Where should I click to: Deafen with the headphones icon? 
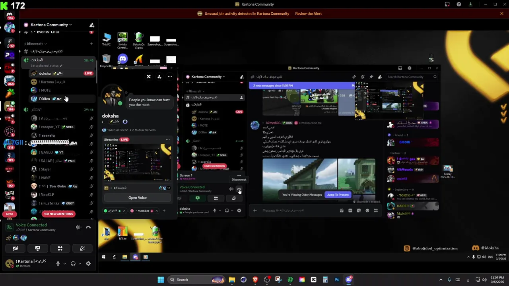click(x=73, y=263)
